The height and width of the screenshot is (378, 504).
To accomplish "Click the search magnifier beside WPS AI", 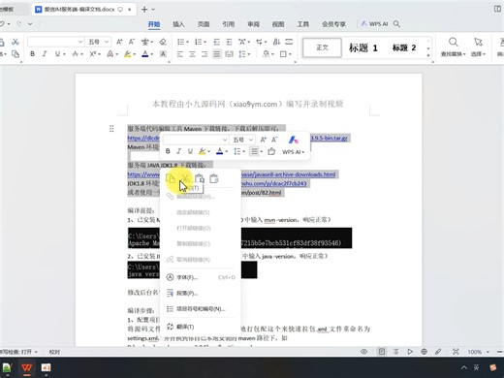I will 396,24.
